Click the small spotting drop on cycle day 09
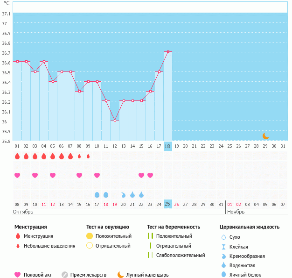The image size is (292, 278). point(88,156)
